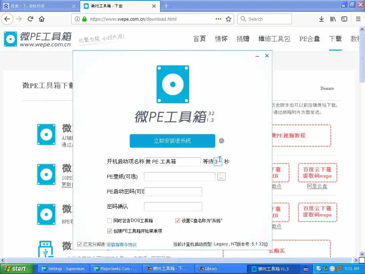This screenshot has height=274, width=365.
Task: Open the 阿里云盘 link
Action: tap(317, 186)
